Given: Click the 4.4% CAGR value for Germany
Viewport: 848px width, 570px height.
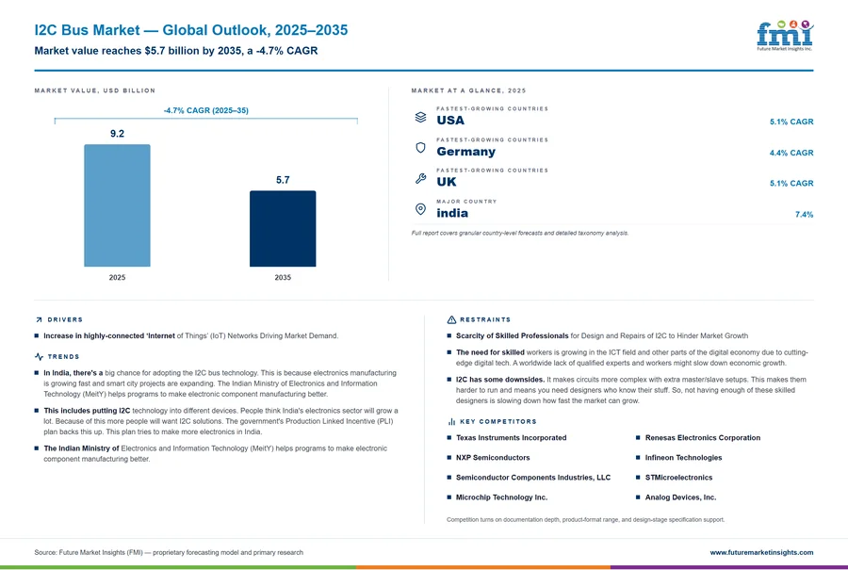Looking at the screenshot, I should (x=791, y=153).
